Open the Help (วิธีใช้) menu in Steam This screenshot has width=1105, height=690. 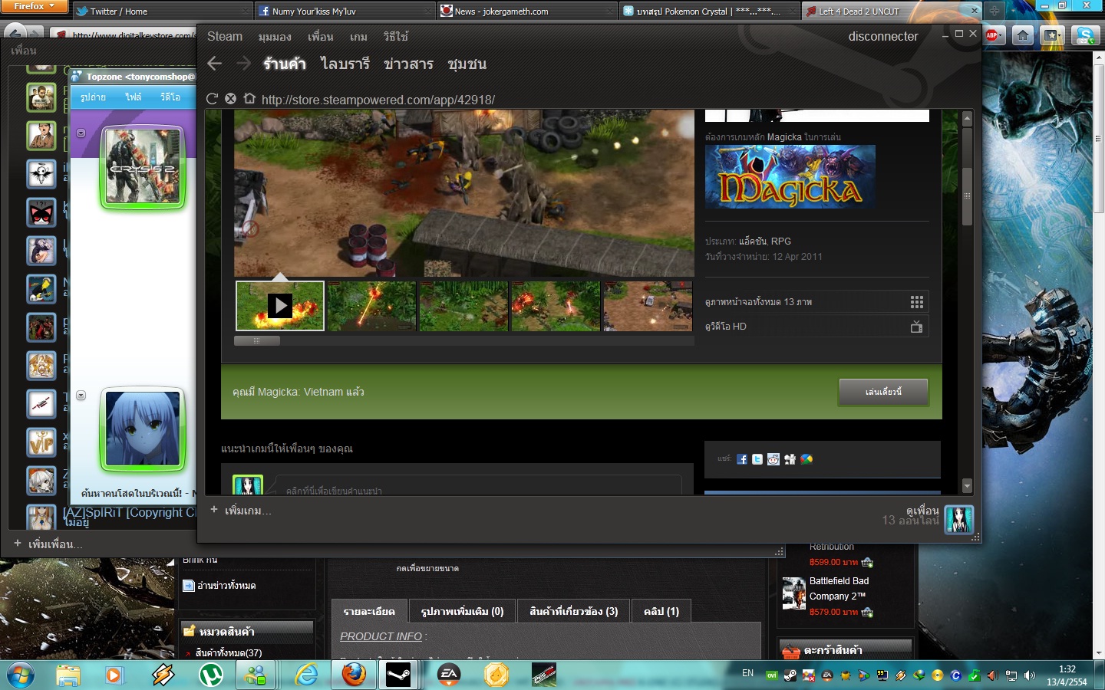396,36
